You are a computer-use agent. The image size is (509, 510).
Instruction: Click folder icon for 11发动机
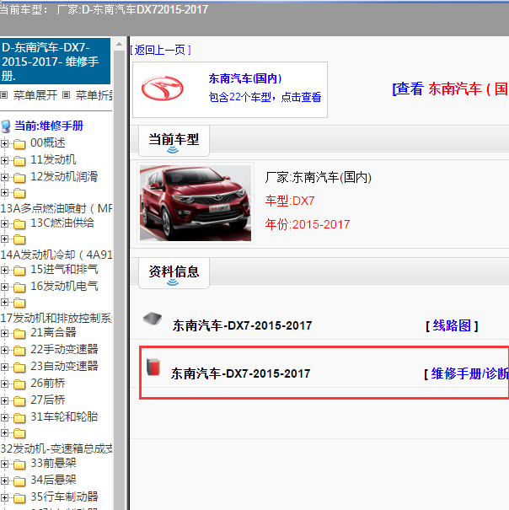19,161
